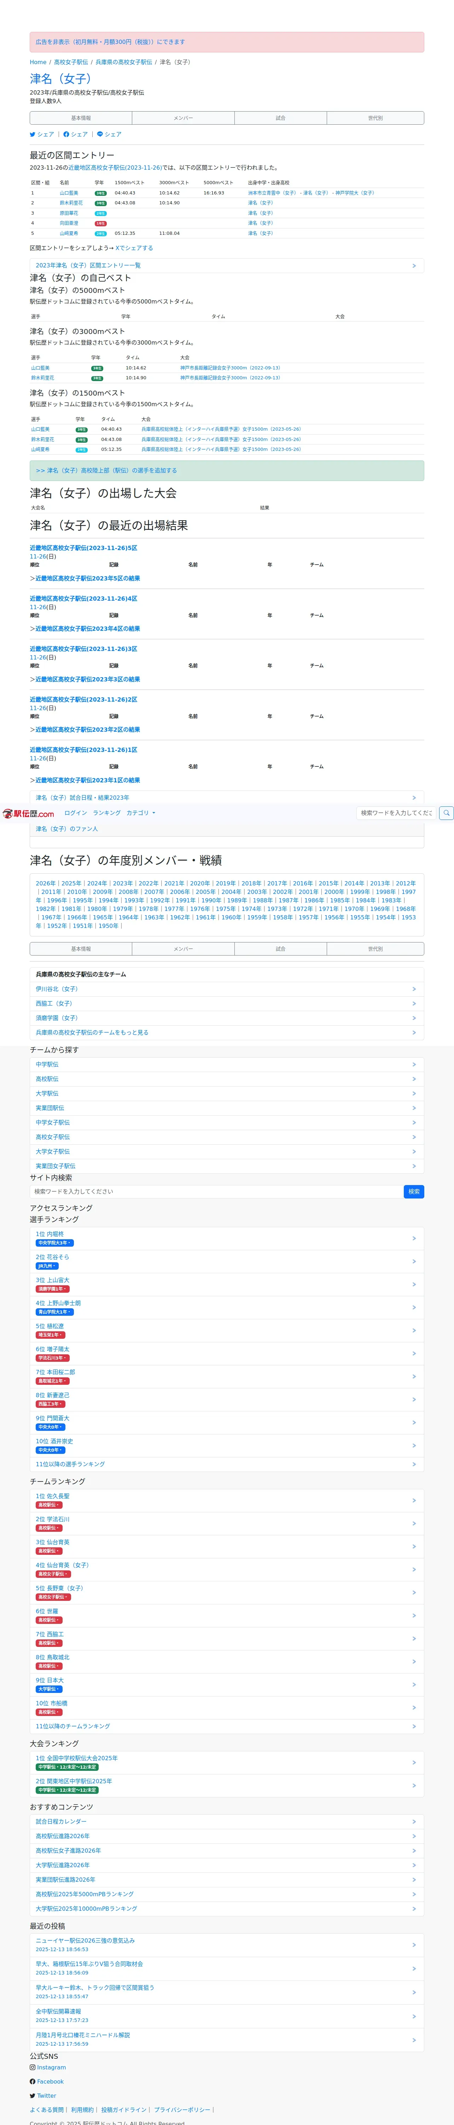This screenshot has width=454, height=2125.
Task: Click the blue 検索 button
Action: [x=414, y=1192]
